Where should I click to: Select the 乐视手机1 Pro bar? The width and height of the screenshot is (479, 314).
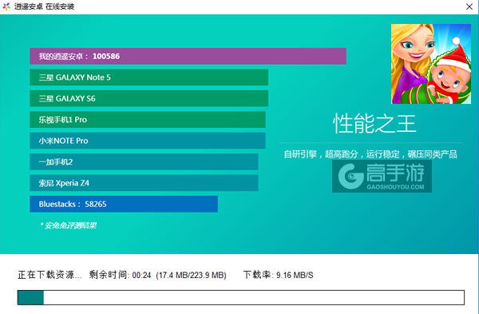pyautogui.click(x=148, y=120)
